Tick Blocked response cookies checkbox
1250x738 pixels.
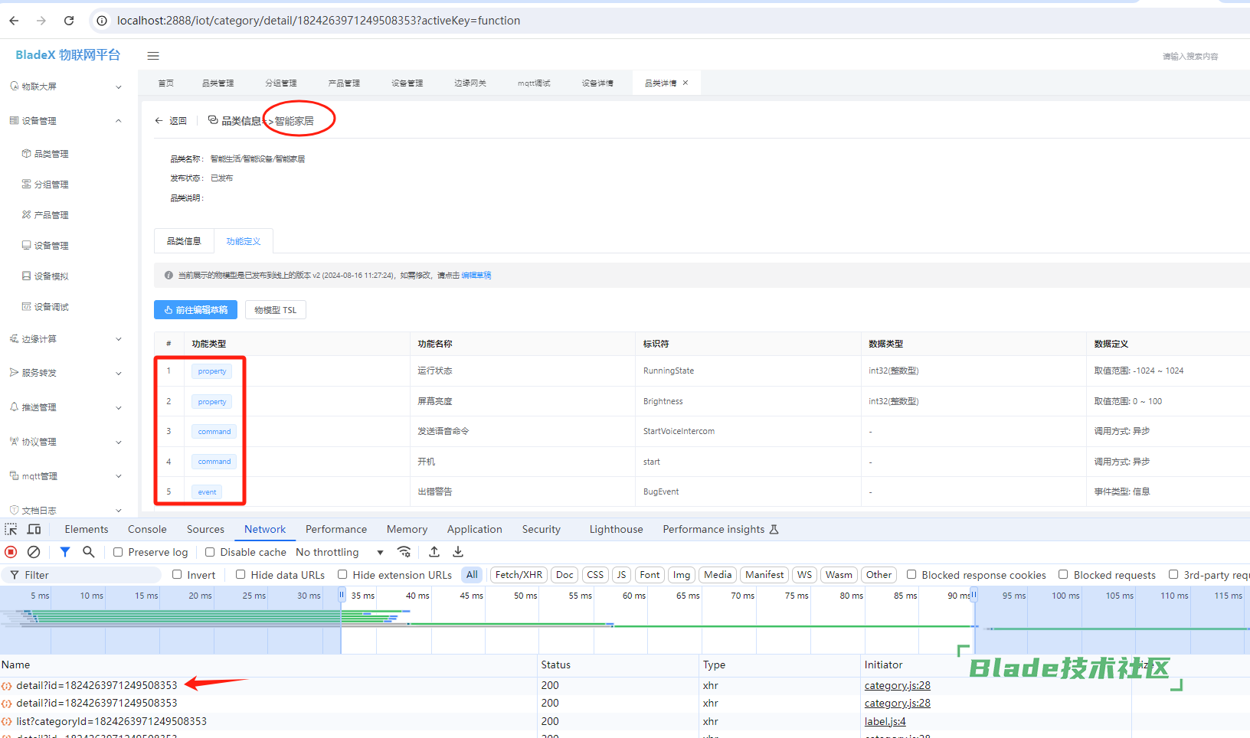911,574
